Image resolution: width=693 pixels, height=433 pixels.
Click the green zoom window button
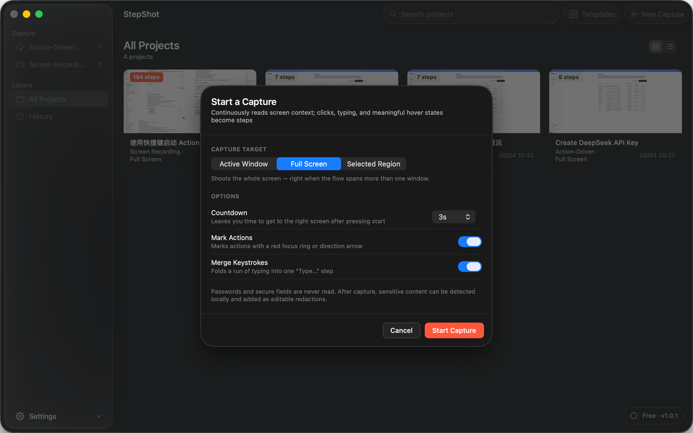[39, 14]
